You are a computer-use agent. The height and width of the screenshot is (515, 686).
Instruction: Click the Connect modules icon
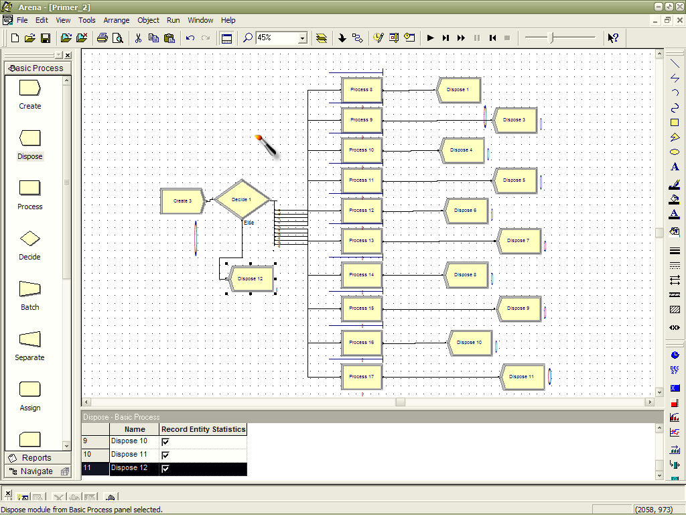[x=358, y=38]
